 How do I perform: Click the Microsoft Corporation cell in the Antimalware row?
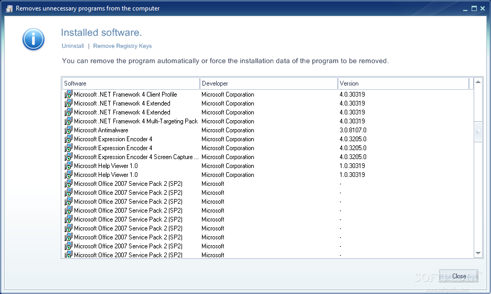click(x=228, y=130)
